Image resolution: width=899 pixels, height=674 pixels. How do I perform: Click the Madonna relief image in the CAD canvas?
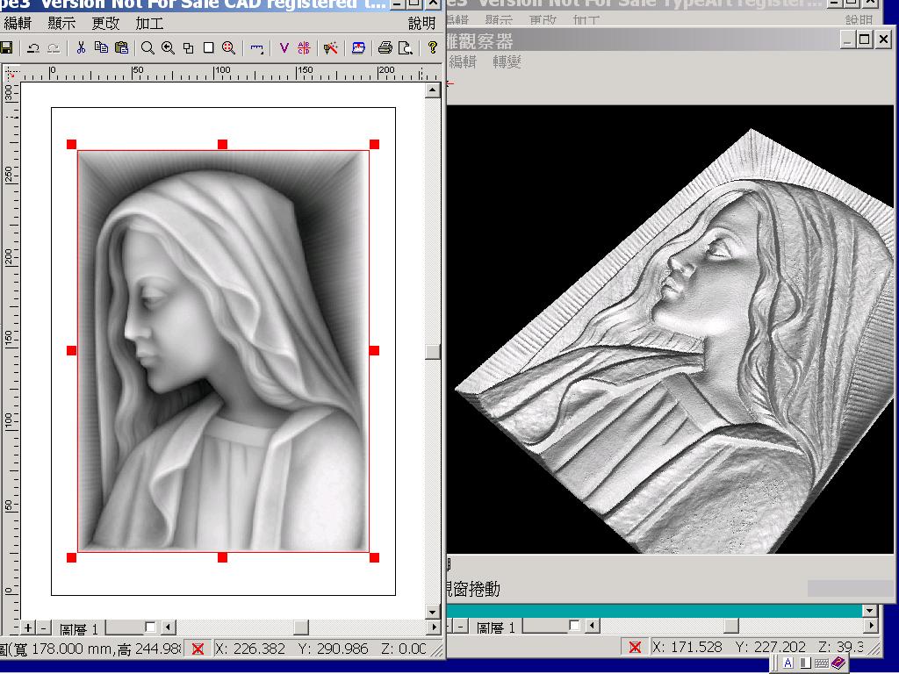[223, 351]
